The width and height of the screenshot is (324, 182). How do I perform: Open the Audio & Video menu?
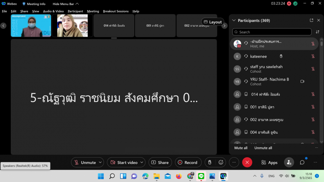(53, 11)
